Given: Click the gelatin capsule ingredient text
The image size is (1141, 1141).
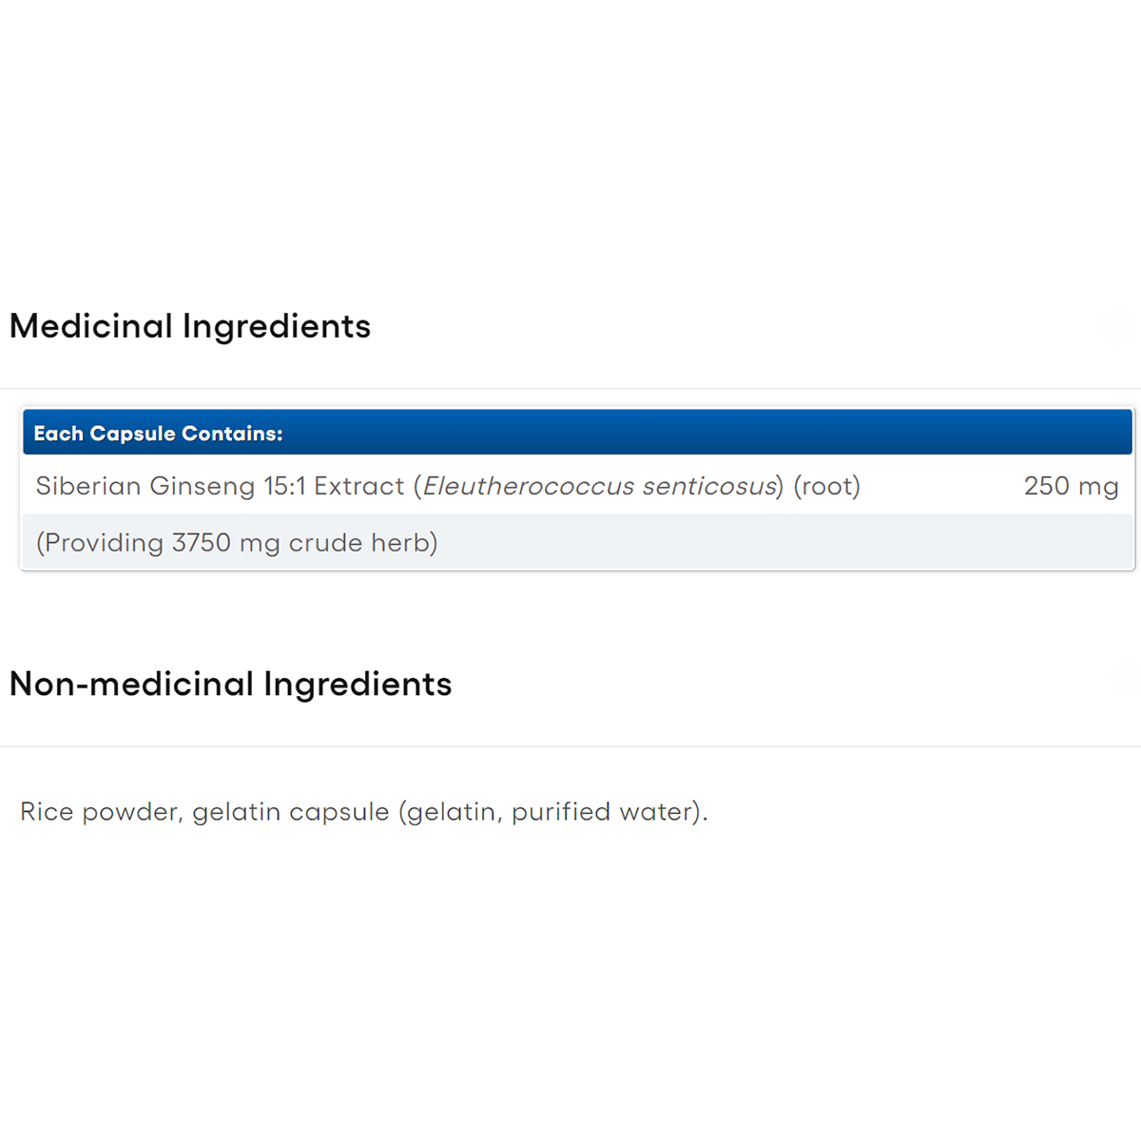Looking at the screenshot, I should (291, 812).
